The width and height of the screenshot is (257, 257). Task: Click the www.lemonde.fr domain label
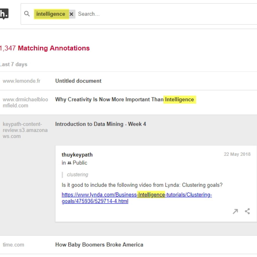[22, 81]
